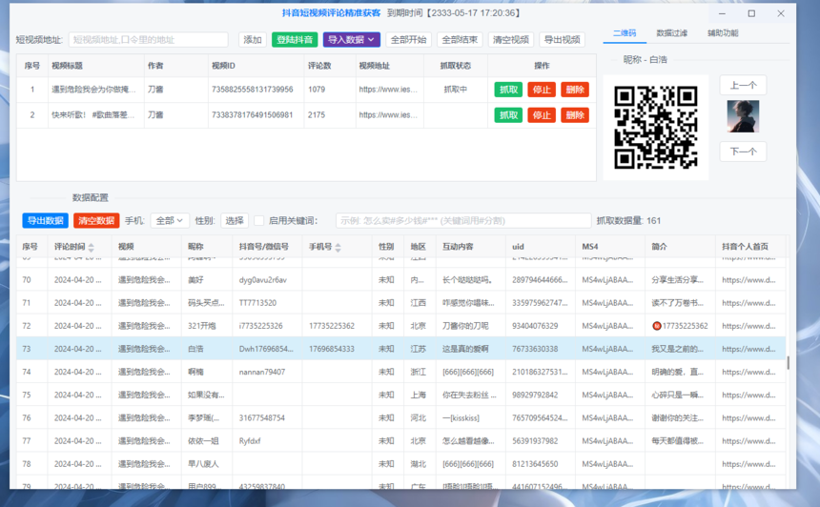Click the user avatar thumbnail

743,116
